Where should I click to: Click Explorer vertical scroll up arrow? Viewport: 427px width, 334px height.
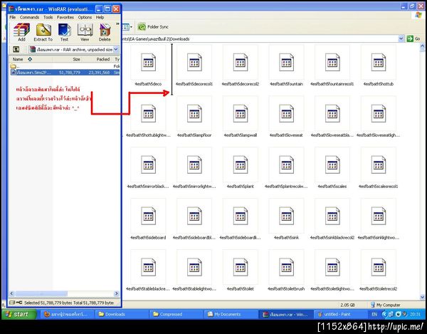click(x=422, y=46)
